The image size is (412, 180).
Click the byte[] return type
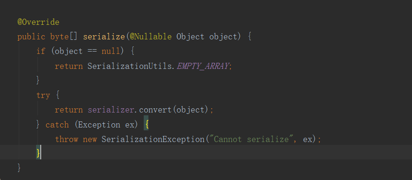64,37
